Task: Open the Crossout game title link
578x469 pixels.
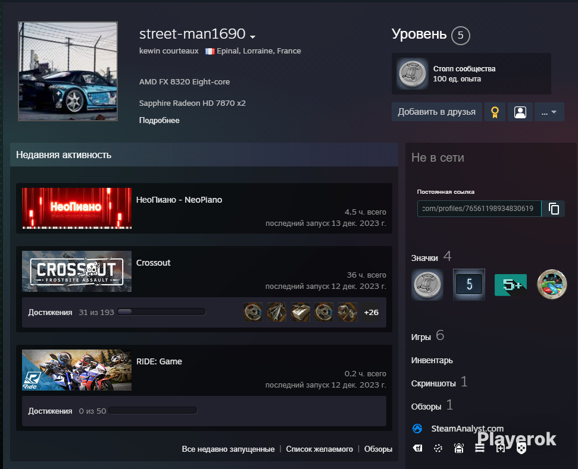Action: coord(154,263)
